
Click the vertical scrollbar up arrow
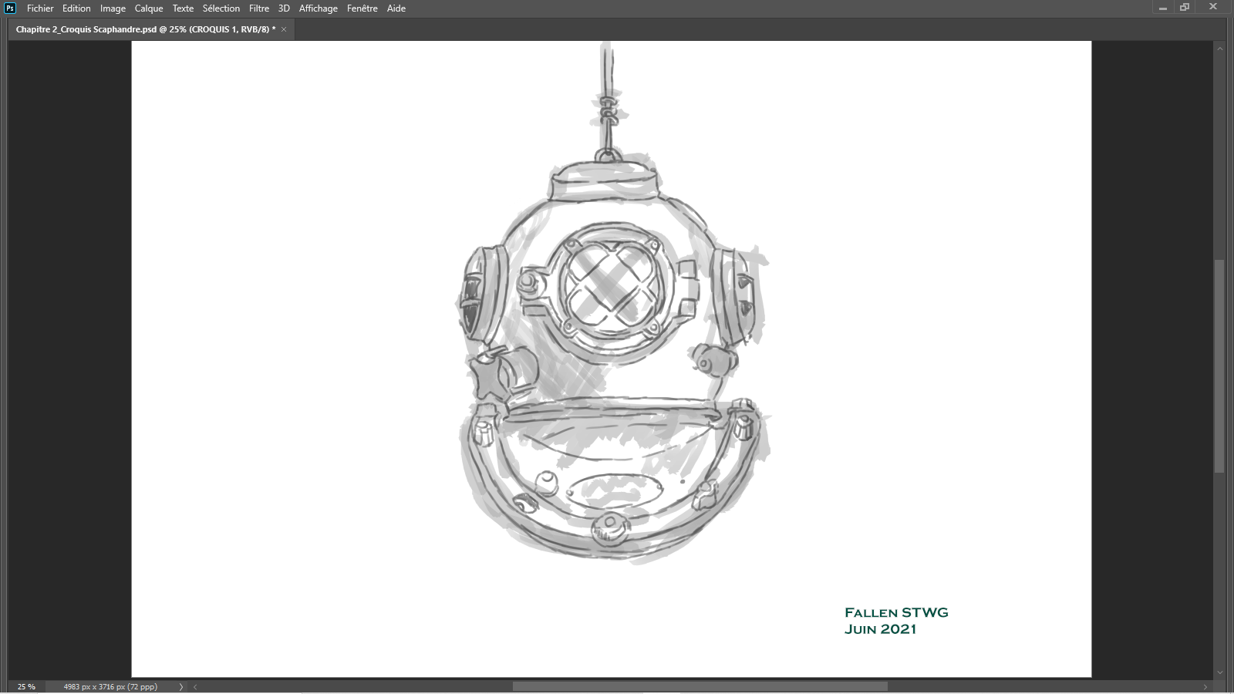[x=1219, y=49]
